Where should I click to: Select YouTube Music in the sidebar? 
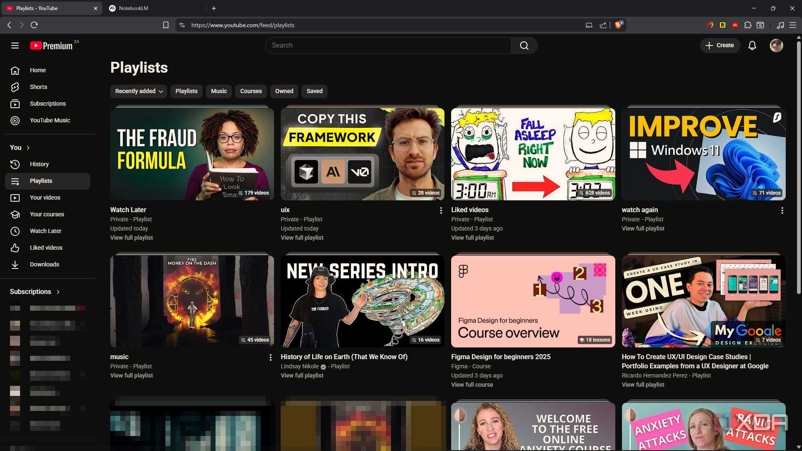(x=49, y=120)
